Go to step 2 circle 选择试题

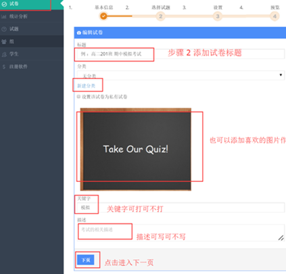coord(160,16)
